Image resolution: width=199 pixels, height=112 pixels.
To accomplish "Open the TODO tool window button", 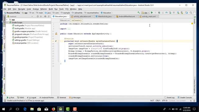I will (x=21, y=97).
